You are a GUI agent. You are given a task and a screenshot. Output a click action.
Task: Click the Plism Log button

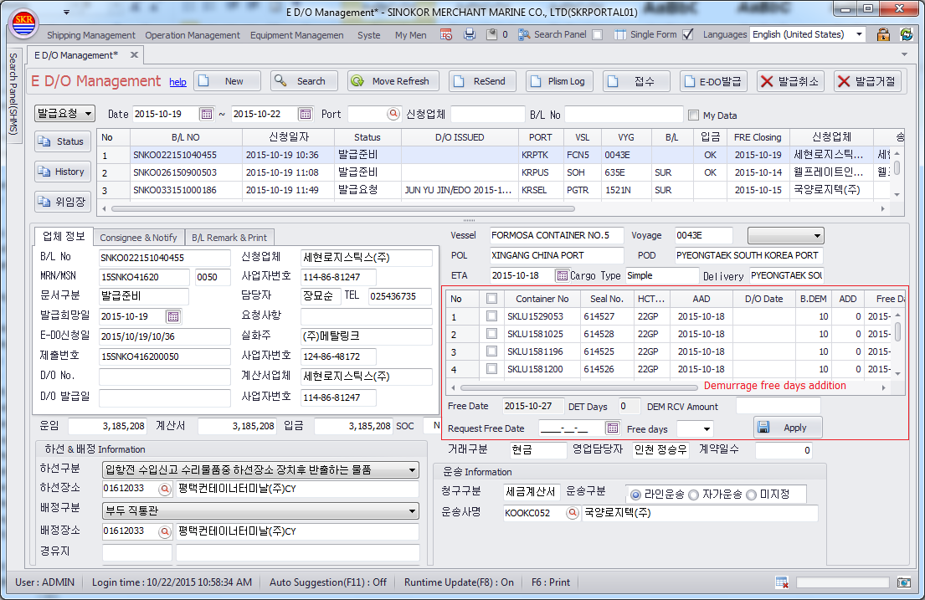click(559, 81)
